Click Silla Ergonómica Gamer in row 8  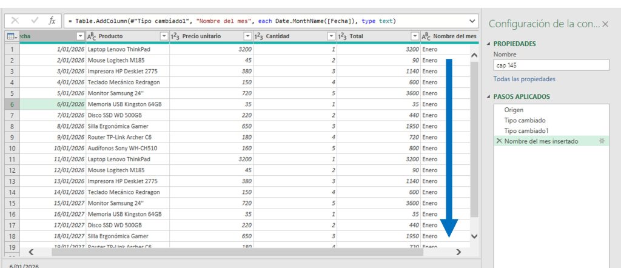coord(127,126)
